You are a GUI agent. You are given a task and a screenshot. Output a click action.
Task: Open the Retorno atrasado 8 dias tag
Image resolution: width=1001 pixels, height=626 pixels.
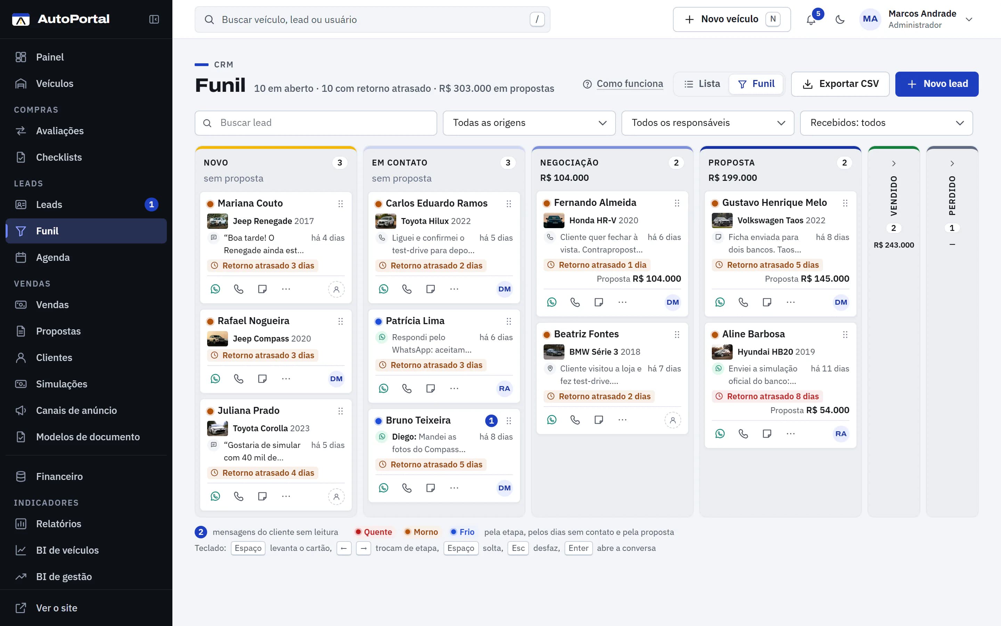click(767, 396)
